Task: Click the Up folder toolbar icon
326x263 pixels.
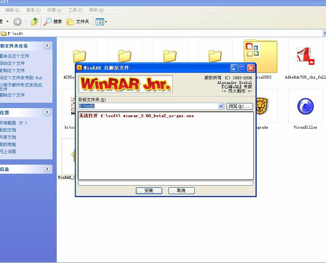Action: (34, 22)
